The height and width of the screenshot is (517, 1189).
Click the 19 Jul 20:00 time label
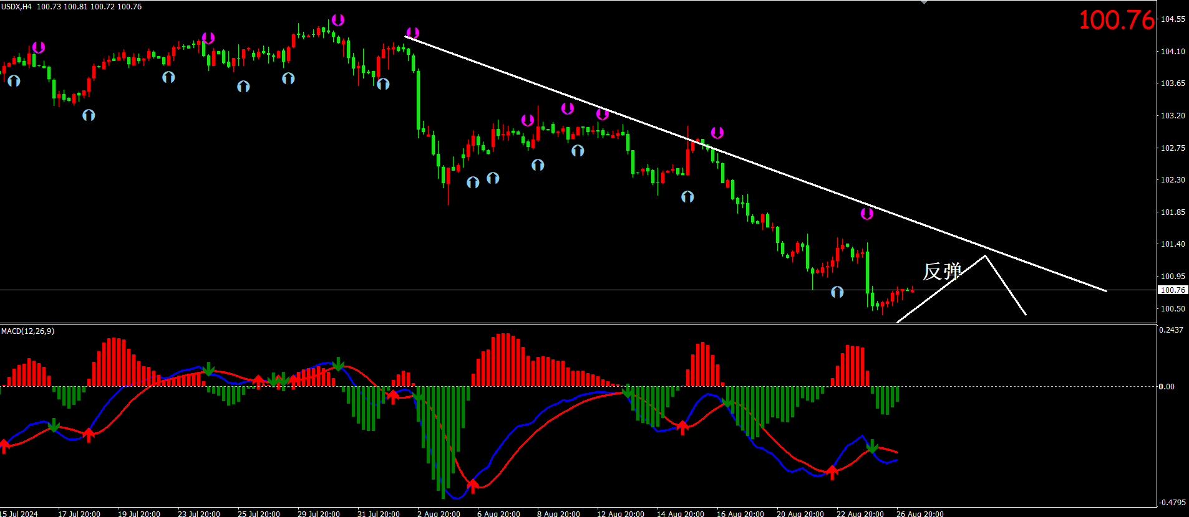click(139, 514)
